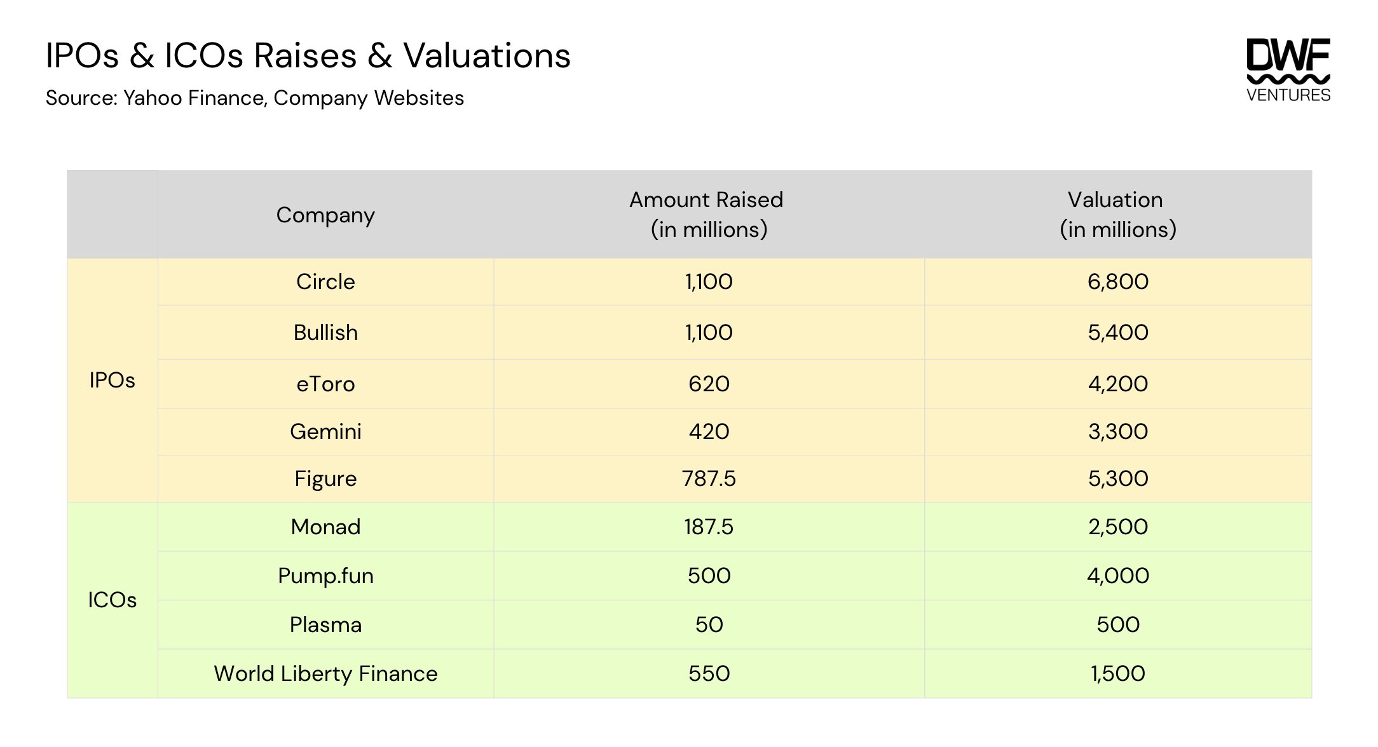Click the World Liberty Finance cell

click(x=325, y=673)
